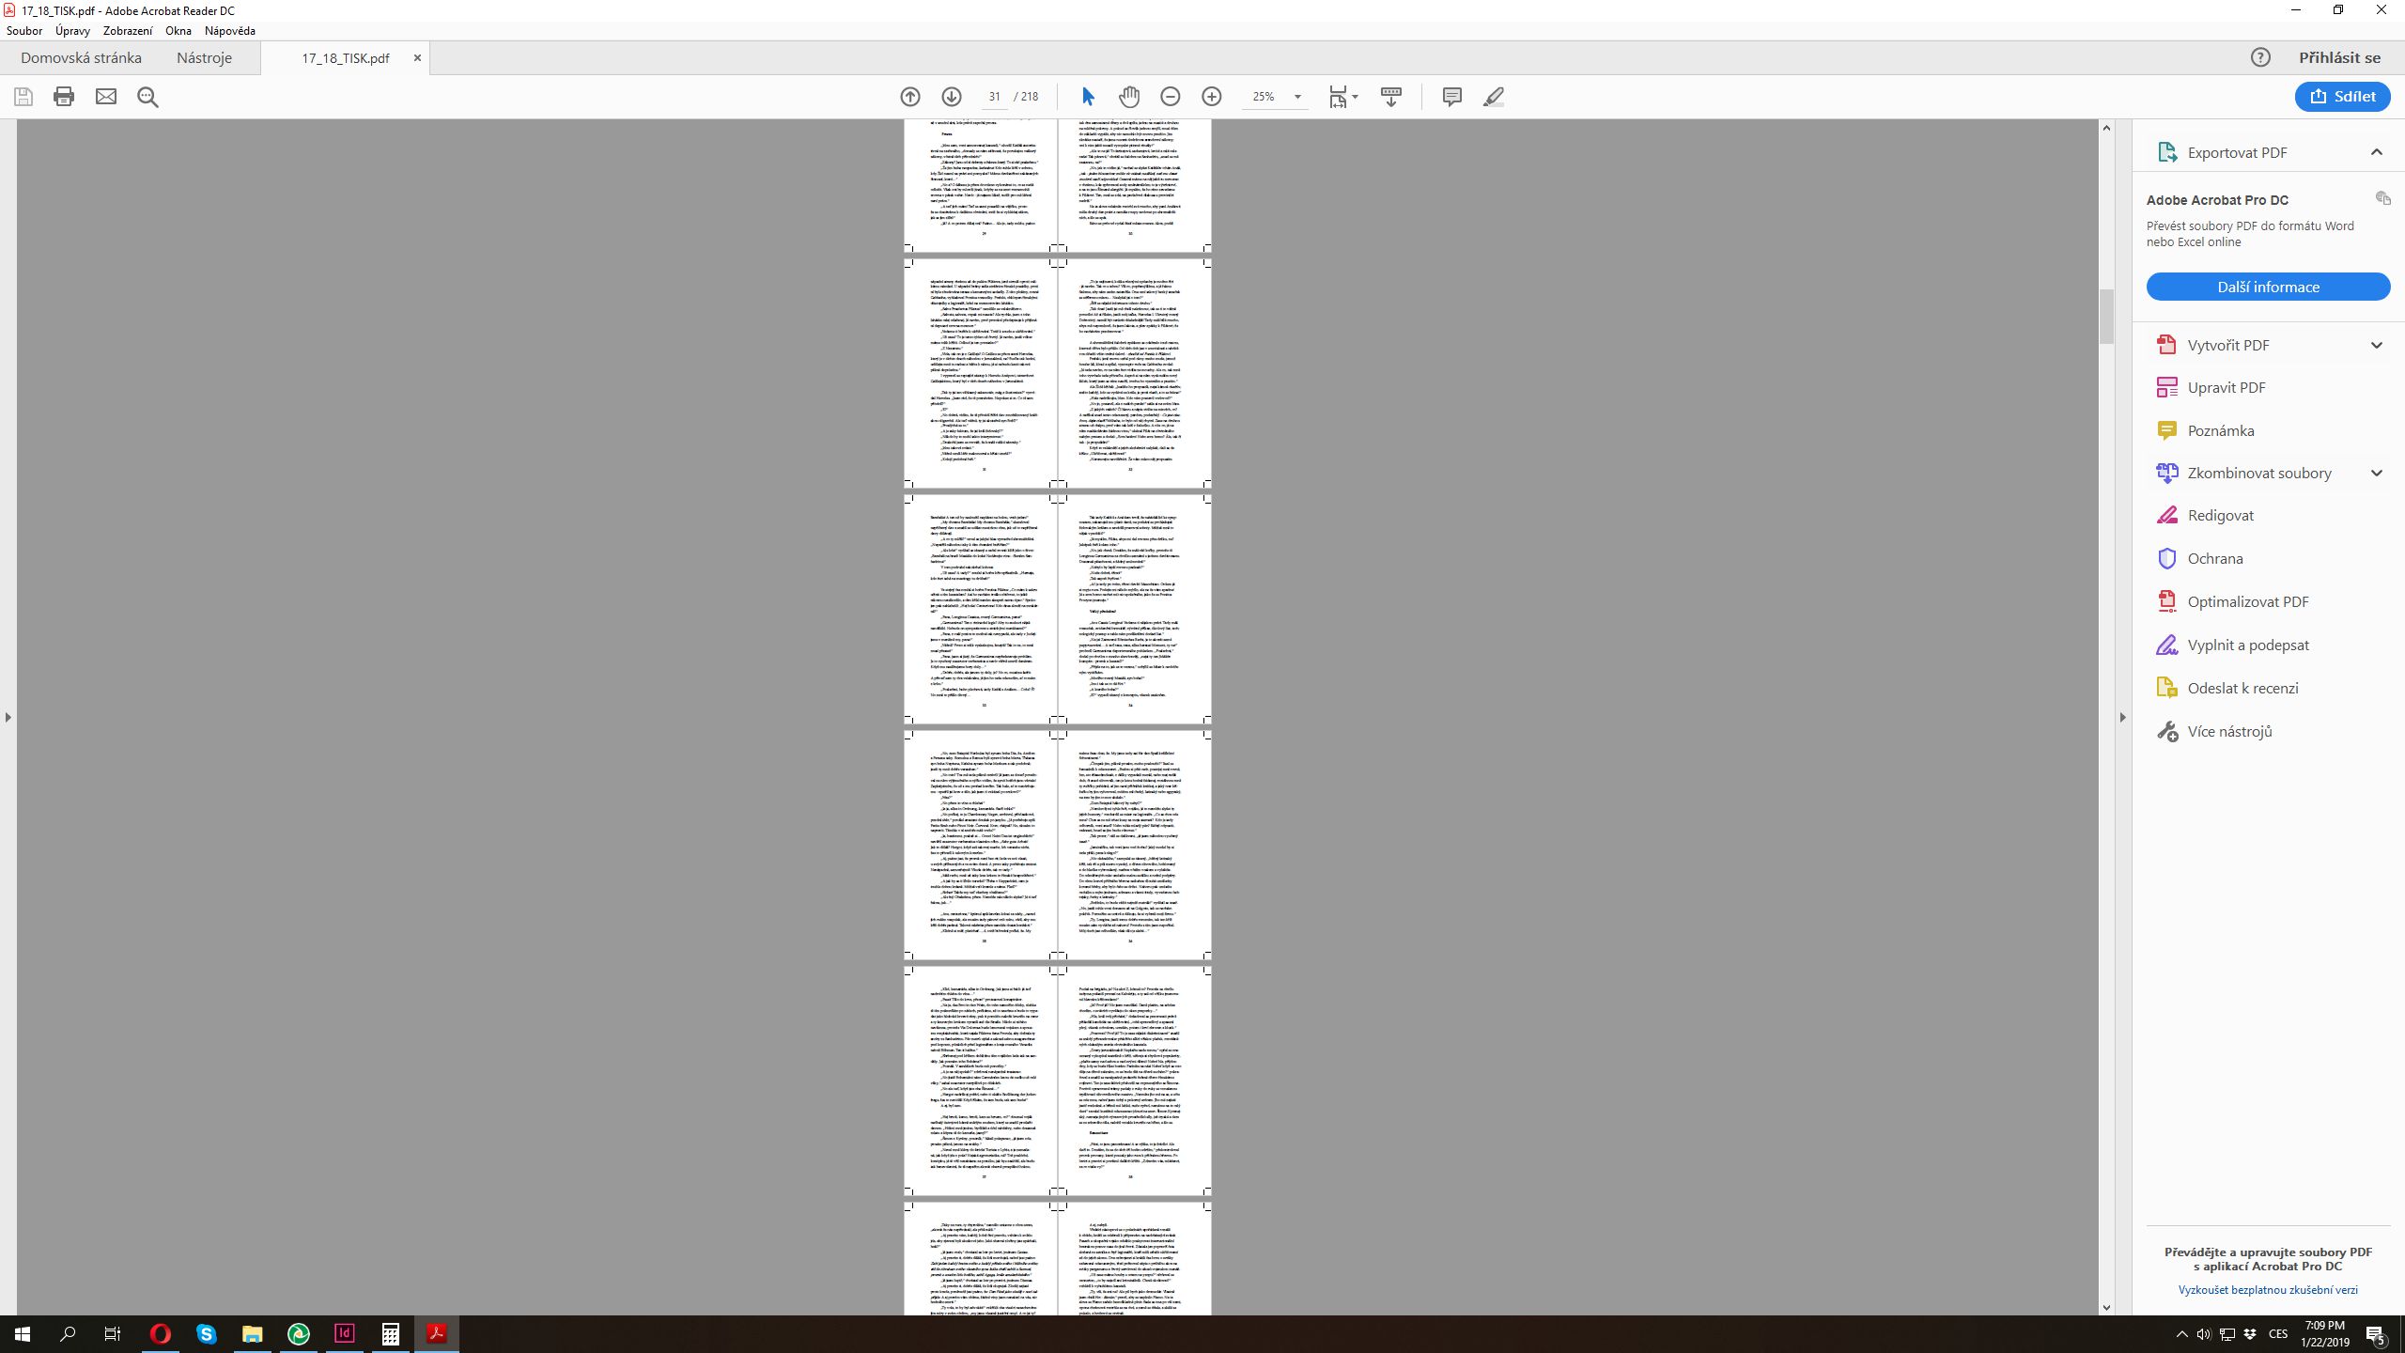The image size is (2405, 1353).
Task: Go to previous page arrow
Action: click(x=910, y=97)
